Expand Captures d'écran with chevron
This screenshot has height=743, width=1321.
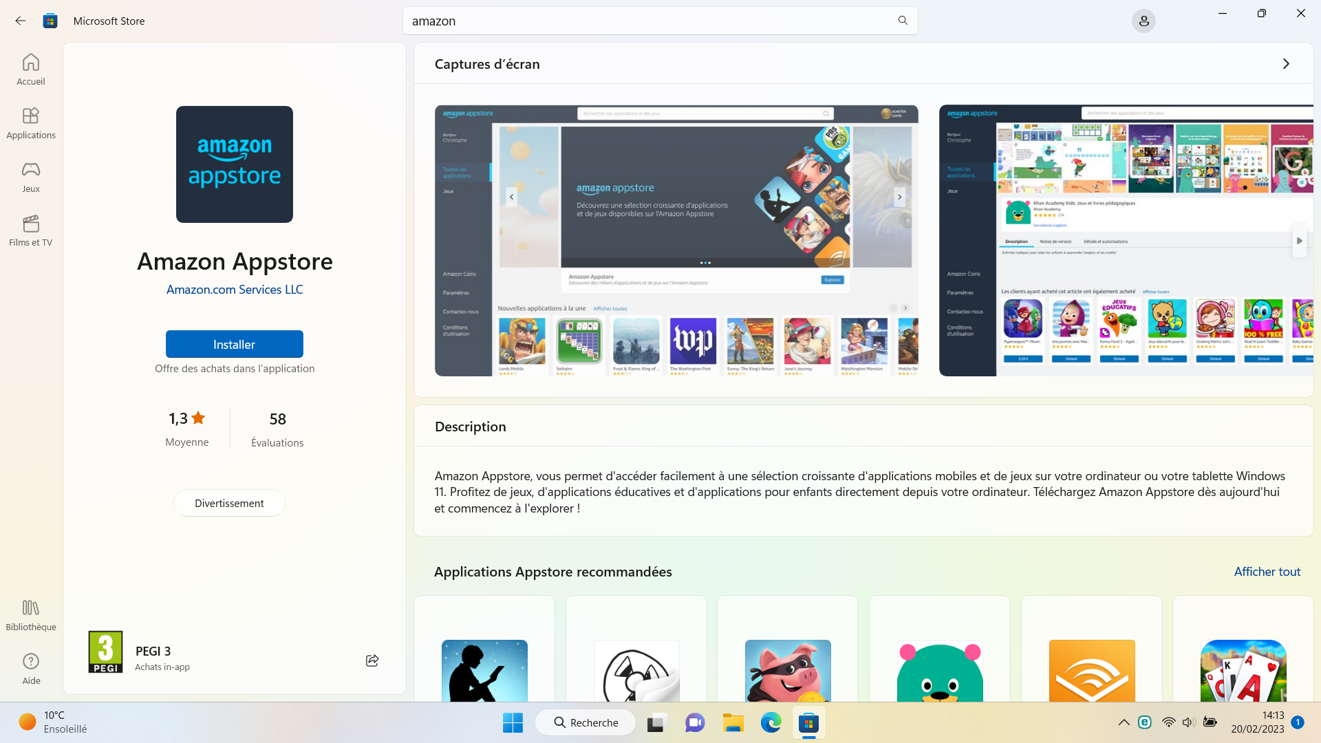point(1286,64)
